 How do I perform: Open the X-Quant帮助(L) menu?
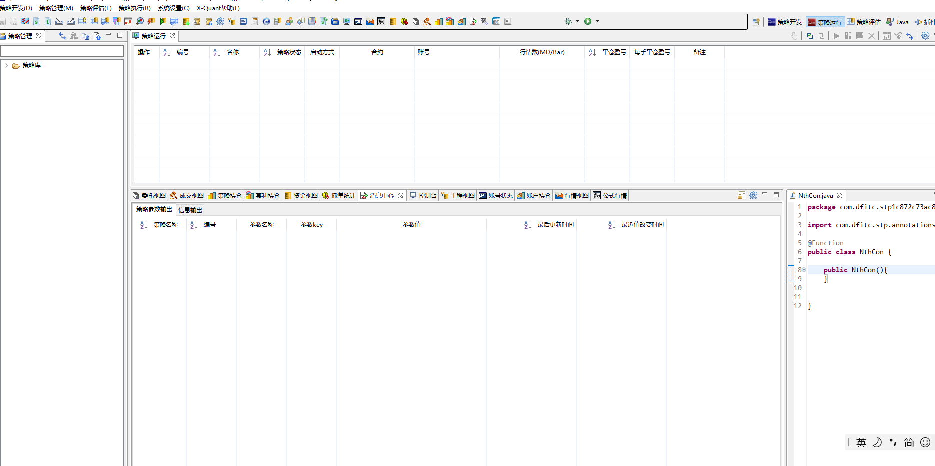pyautogui.click(x=218, y=8)
